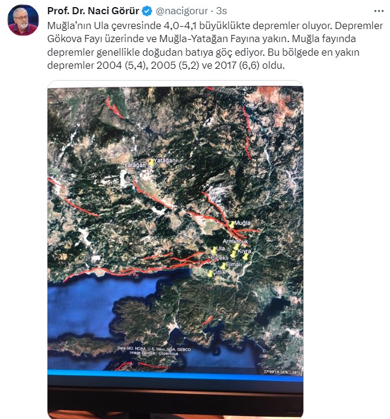The height and width of the screenshot is (419, 390).
Task: Click the 3s tweet timestamp
Action: (x=221, y=11)
